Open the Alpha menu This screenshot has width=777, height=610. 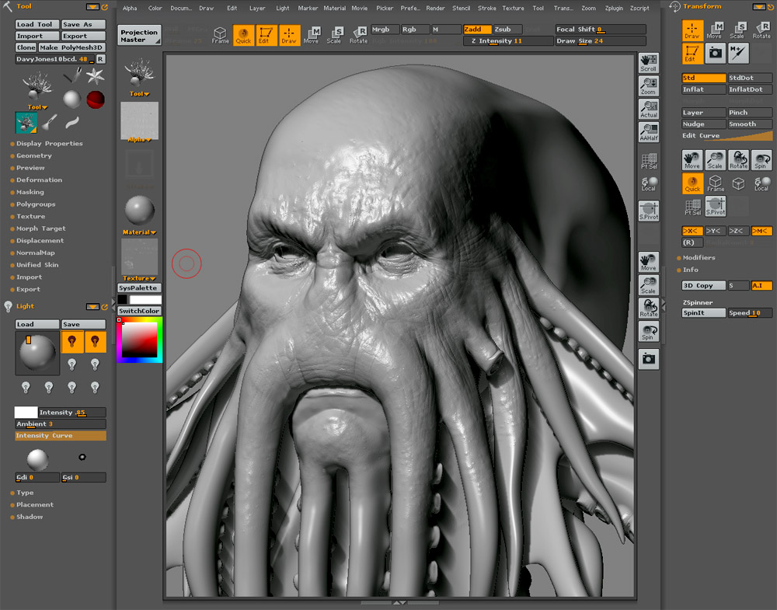point(130,9)
